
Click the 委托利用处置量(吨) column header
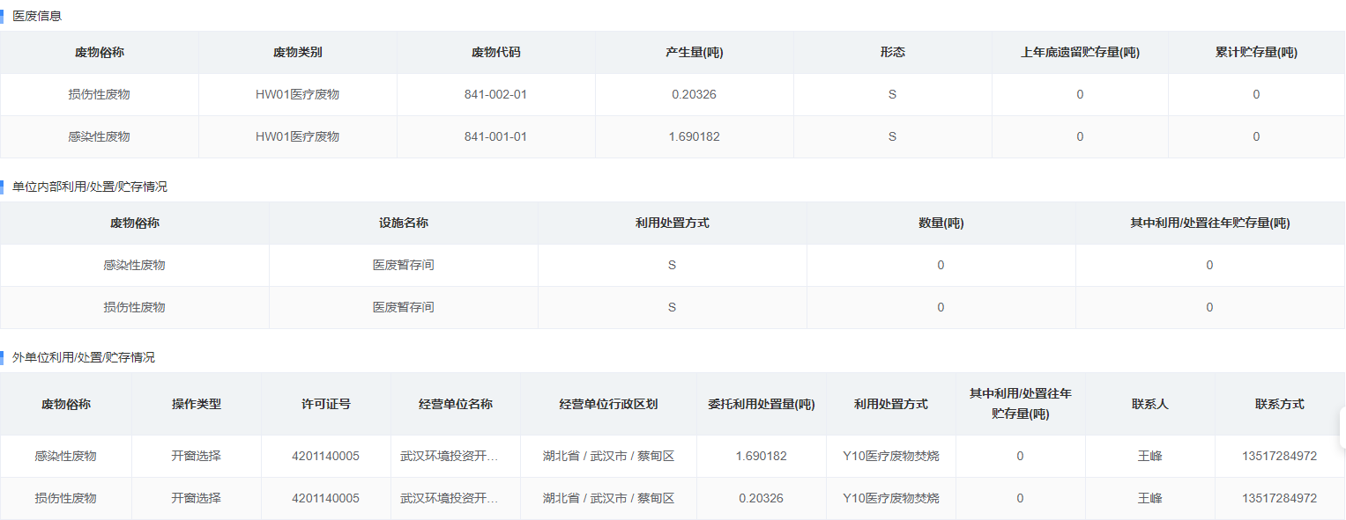762,404
